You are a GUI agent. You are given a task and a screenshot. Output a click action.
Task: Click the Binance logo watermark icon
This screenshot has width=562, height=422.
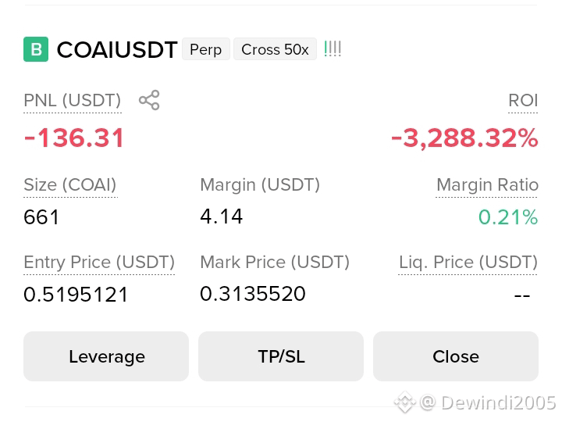(x=405, y=402)
